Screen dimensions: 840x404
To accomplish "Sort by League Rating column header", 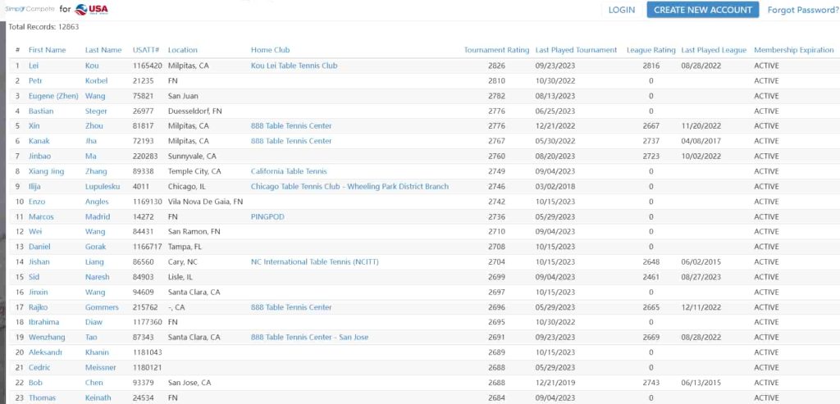I will (651, 50).
